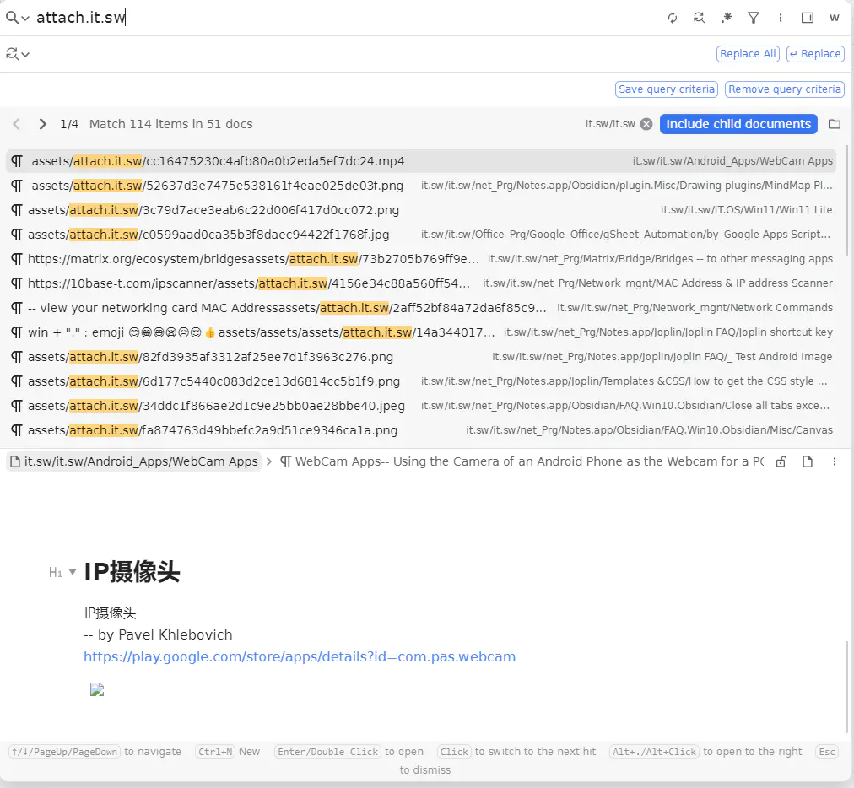Open the search history dropdown
The image size is (854, 788).
pyautogui.click(x=18, y=18)
